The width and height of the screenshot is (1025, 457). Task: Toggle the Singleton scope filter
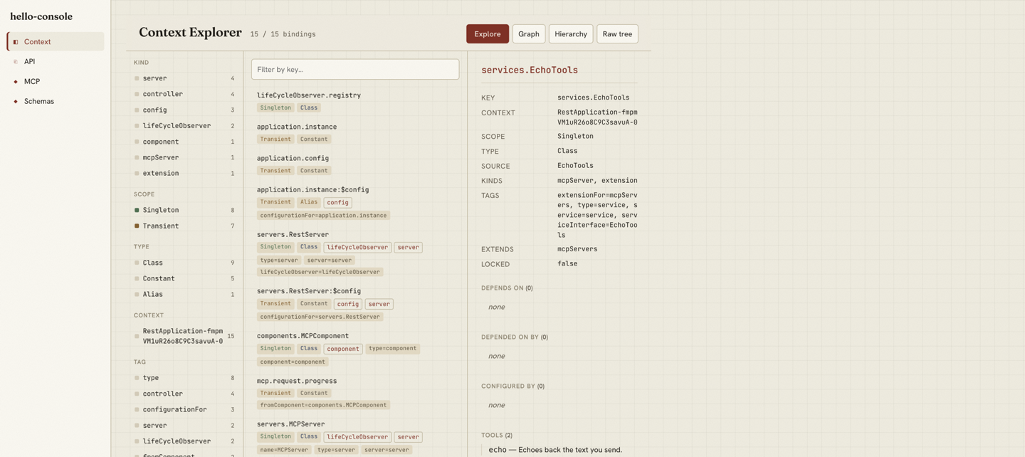pyautogui.click(x=184, y=210)
